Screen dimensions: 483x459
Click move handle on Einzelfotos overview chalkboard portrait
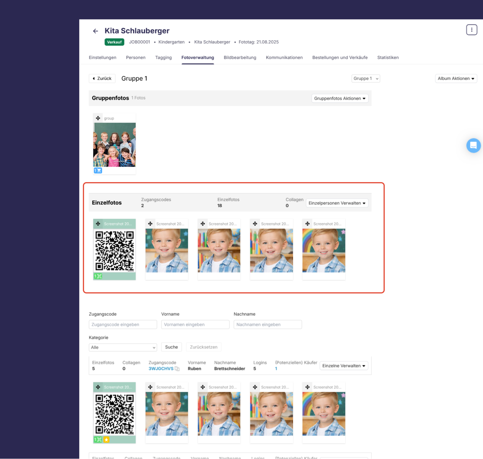pyautogui.click(x=150, y=224)
